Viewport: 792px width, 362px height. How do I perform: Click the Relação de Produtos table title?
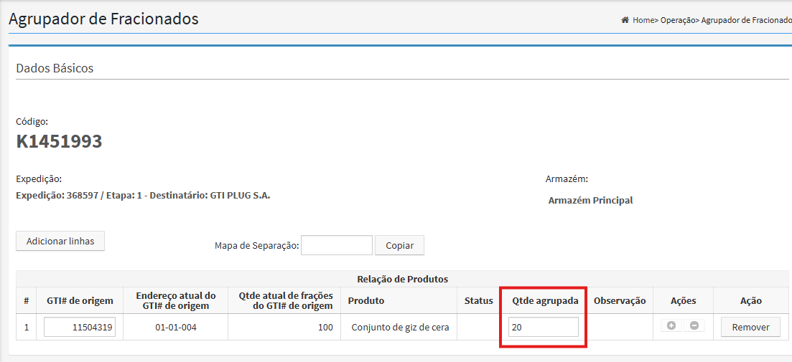pyautogui.click(x=403, y=279)
